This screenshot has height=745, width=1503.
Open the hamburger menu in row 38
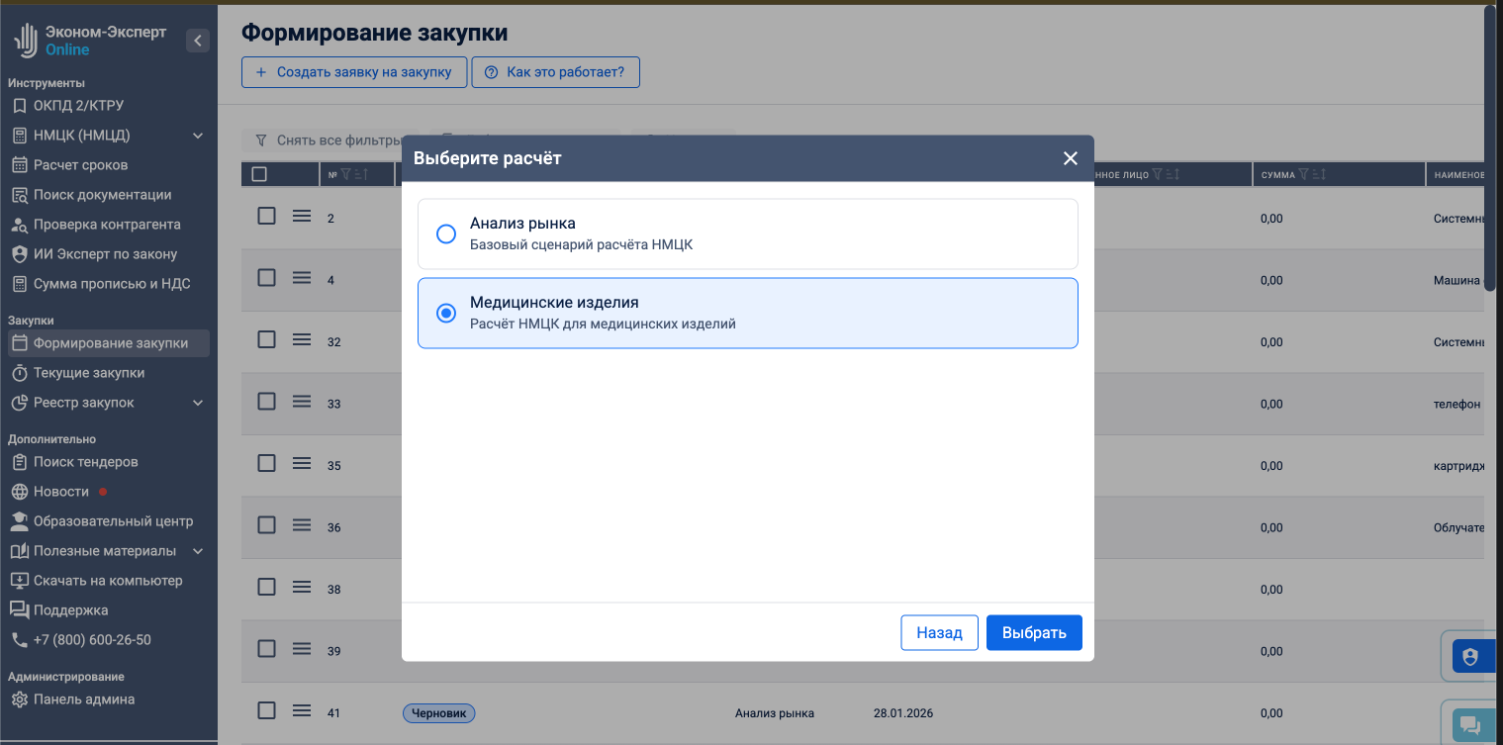pyautogui.click(x=302, y=587)
